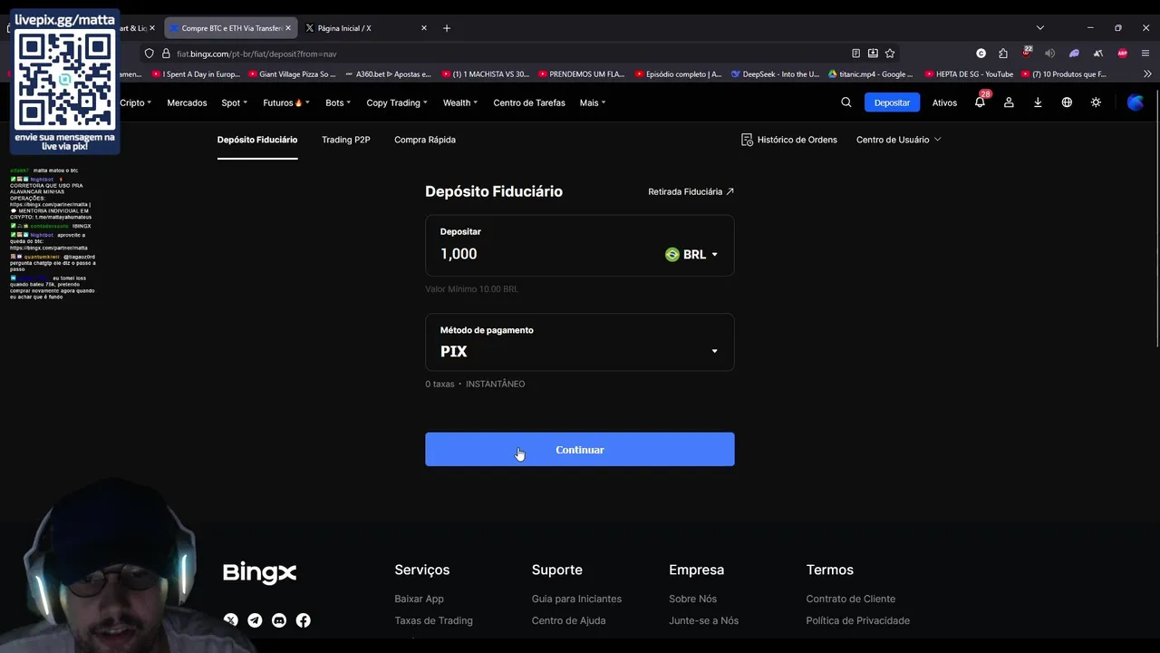Expand the Wealth menu

[460, 102]
